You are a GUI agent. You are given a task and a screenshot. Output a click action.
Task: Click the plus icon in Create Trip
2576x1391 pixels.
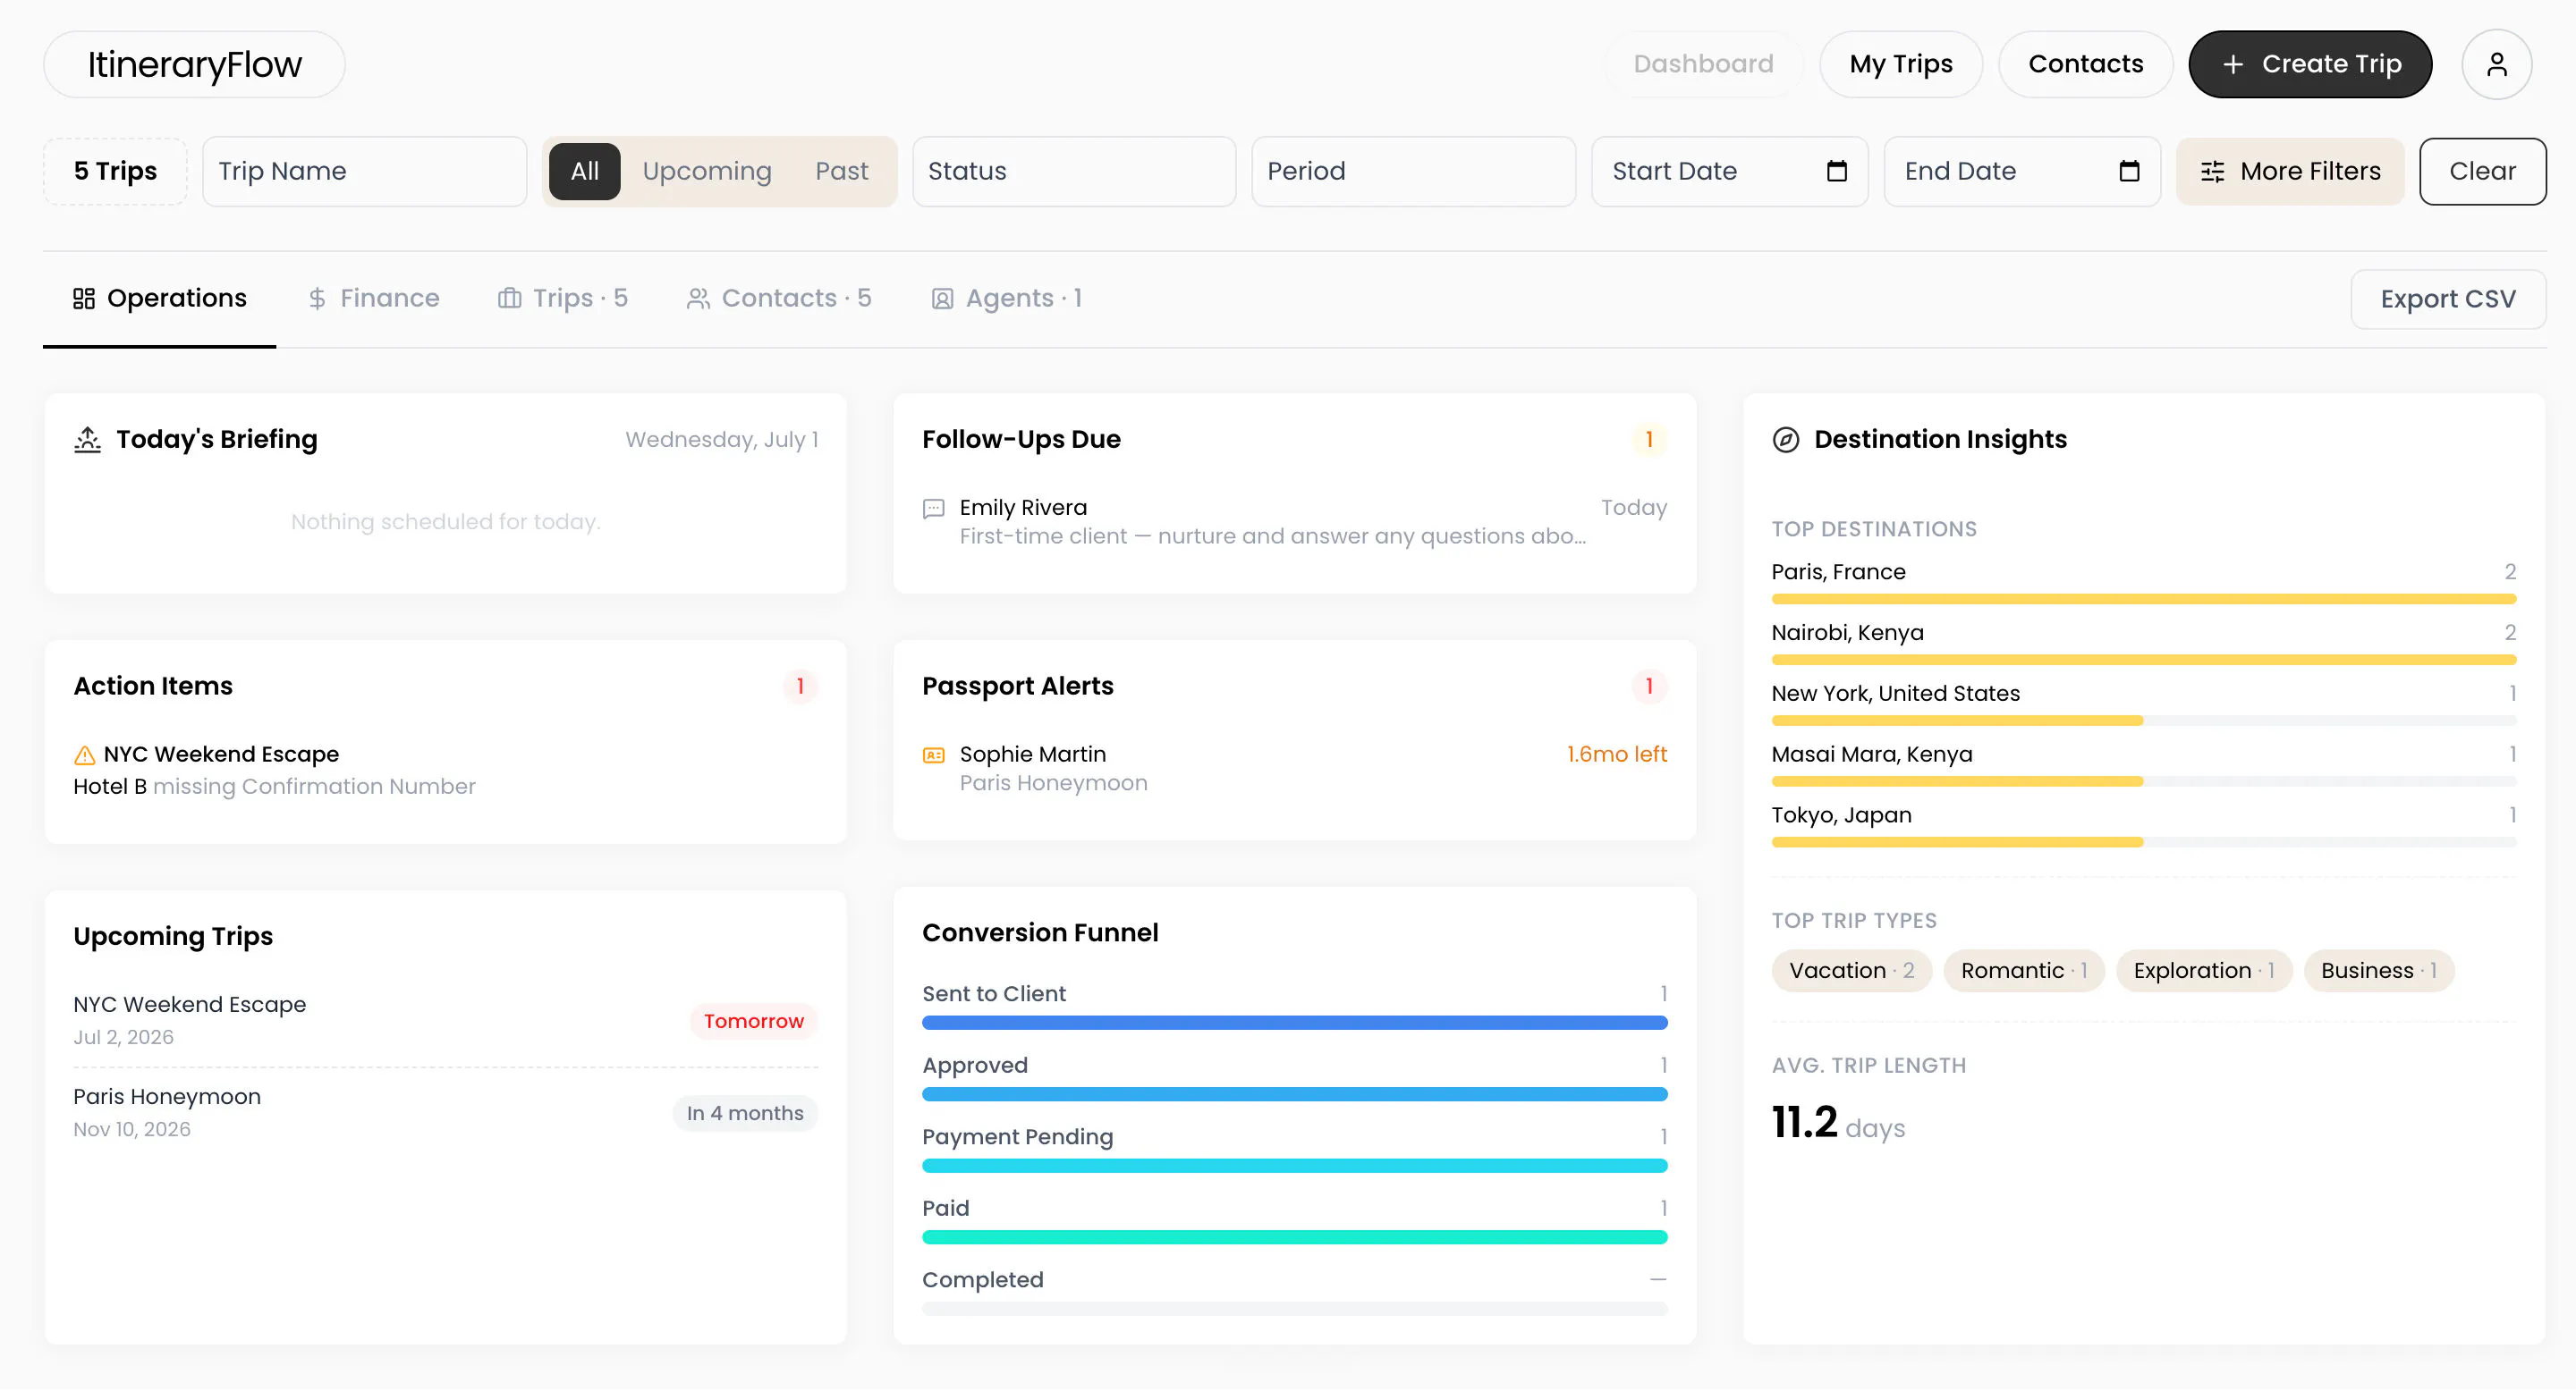[x=2233, y=64]
